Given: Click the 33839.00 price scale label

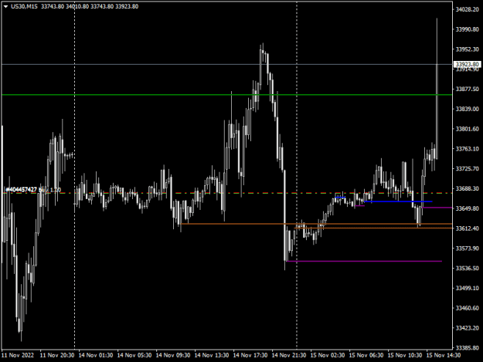Looking at the screenshot, I should tap(468, 109).
